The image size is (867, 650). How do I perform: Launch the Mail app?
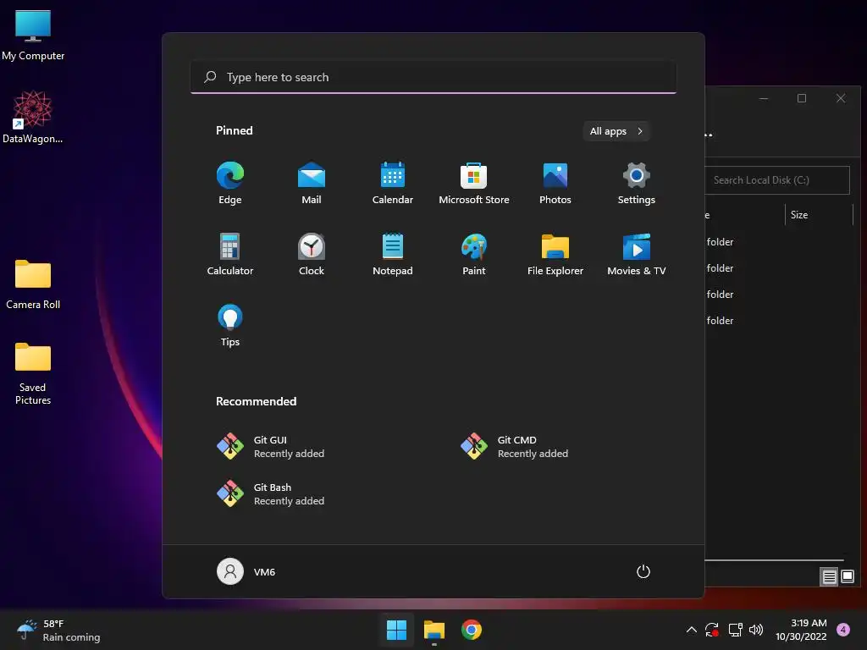[x=312, y=183]
